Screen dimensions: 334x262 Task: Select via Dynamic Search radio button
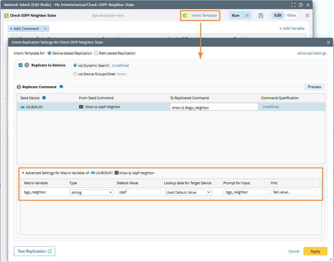click(75, 65)
